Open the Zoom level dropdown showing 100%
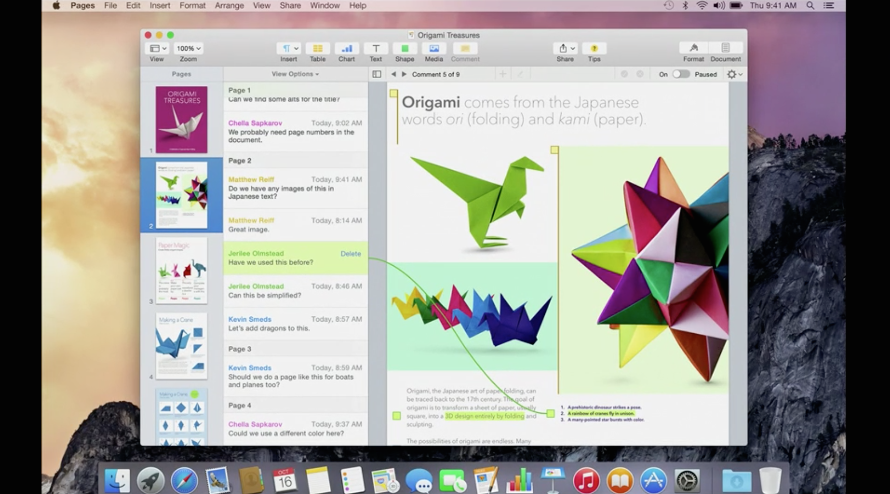The image size is (890, 494). click(x=188, y=48)
